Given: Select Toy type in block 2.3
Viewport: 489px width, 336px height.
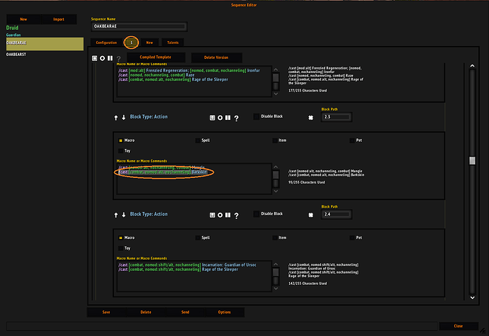Looking at the screenshot, I should [x=120, y=151].
